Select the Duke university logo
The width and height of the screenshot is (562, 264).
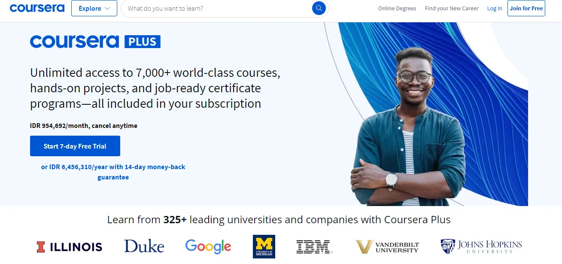[144, 246]
